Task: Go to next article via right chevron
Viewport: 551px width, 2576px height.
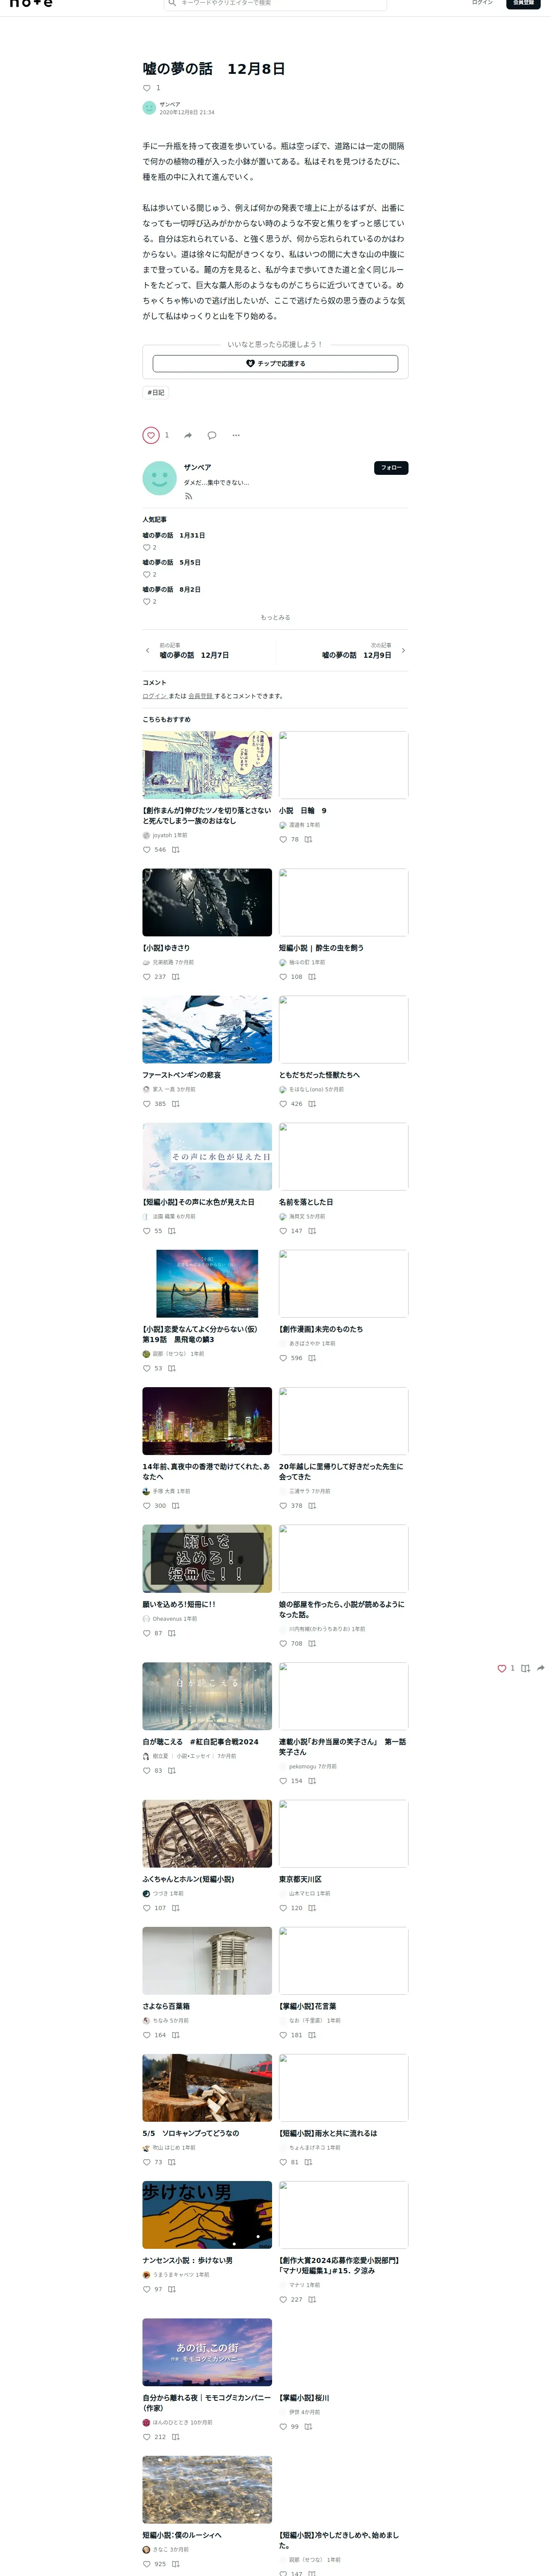Action: [x=403, y=651]
